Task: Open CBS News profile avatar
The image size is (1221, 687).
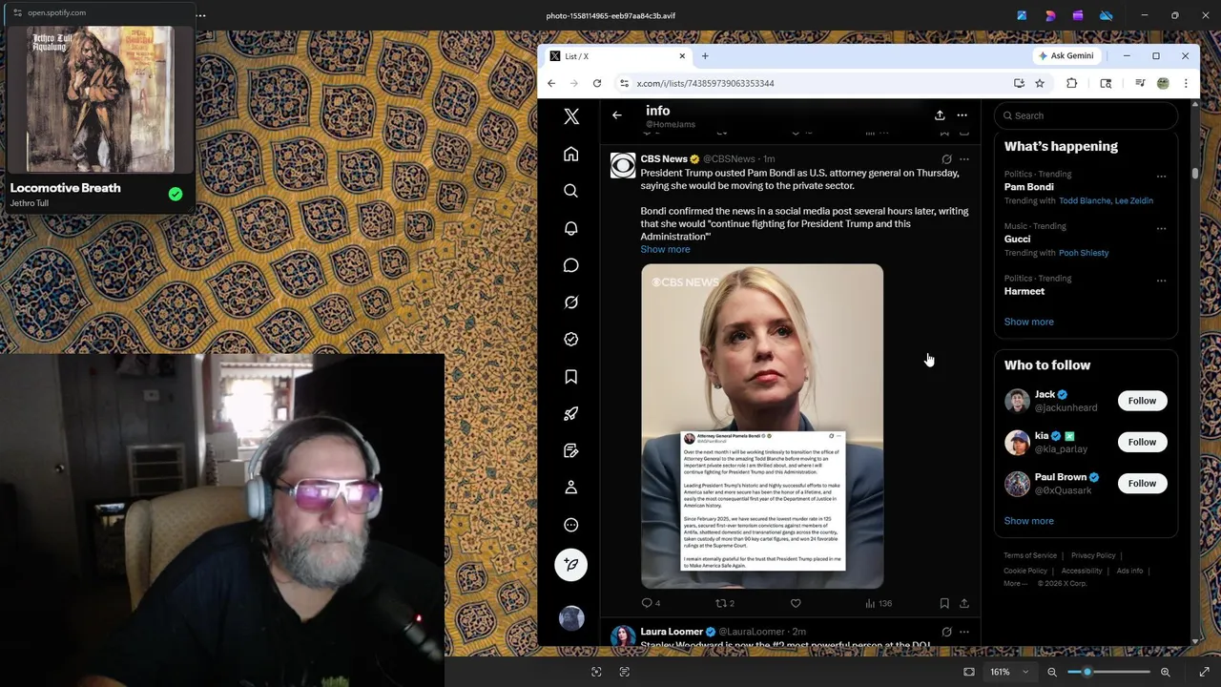Action: [623, 165]
